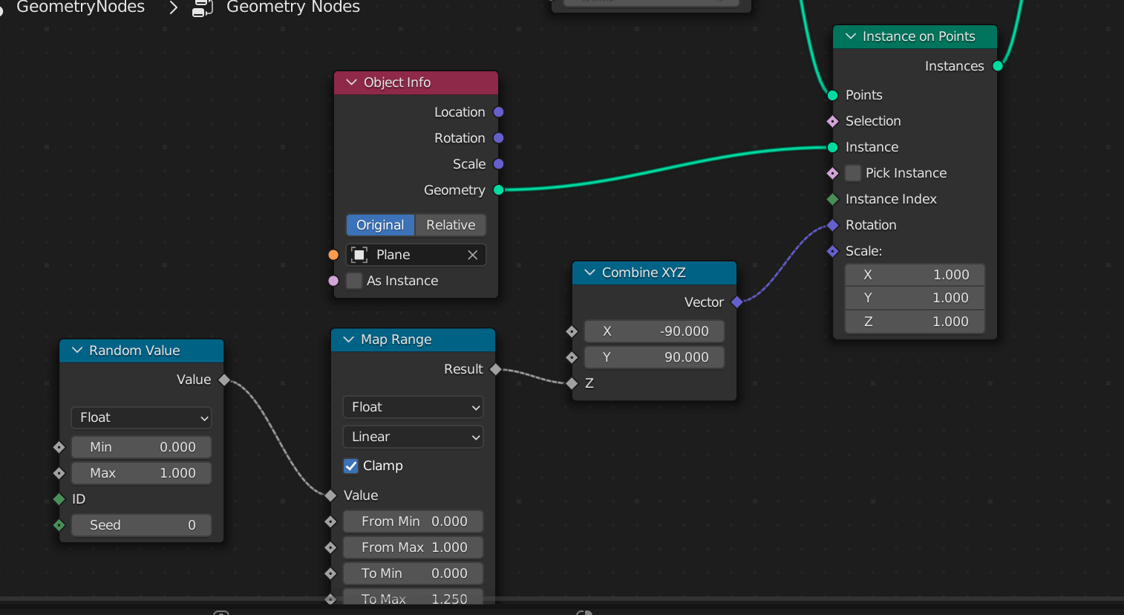Open the Float data type dropdown in Map Range
1124x615 pixels.
click(x=413, y=407)
